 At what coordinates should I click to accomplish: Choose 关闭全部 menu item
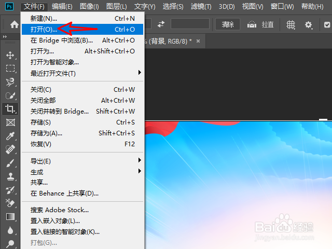(82, 100)
